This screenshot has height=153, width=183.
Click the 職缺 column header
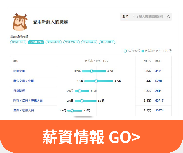click(x=158, y=61)
